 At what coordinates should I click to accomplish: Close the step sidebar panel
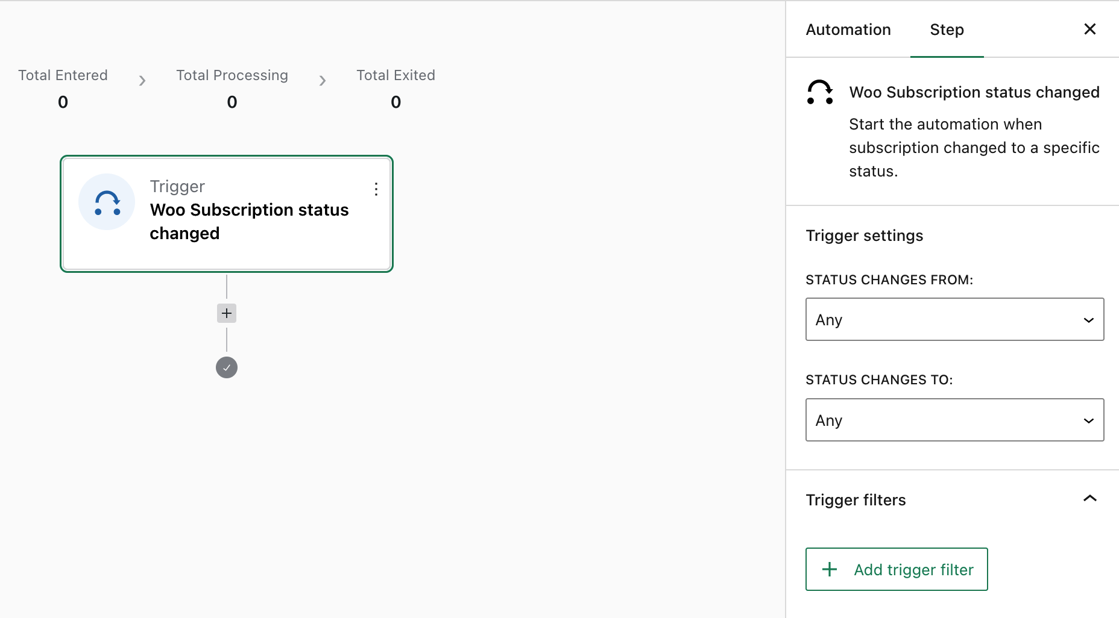(1089, 29)
